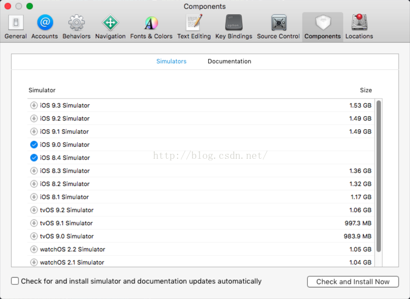Open the Navigation preferences pane

(x=110, y=27)
